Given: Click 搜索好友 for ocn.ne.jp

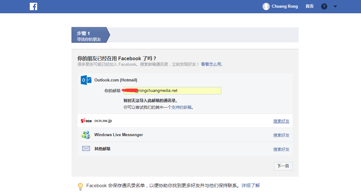Looking at the screenshot, I should coord(281,121).
